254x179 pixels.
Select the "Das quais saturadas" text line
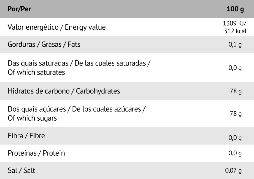79,64
